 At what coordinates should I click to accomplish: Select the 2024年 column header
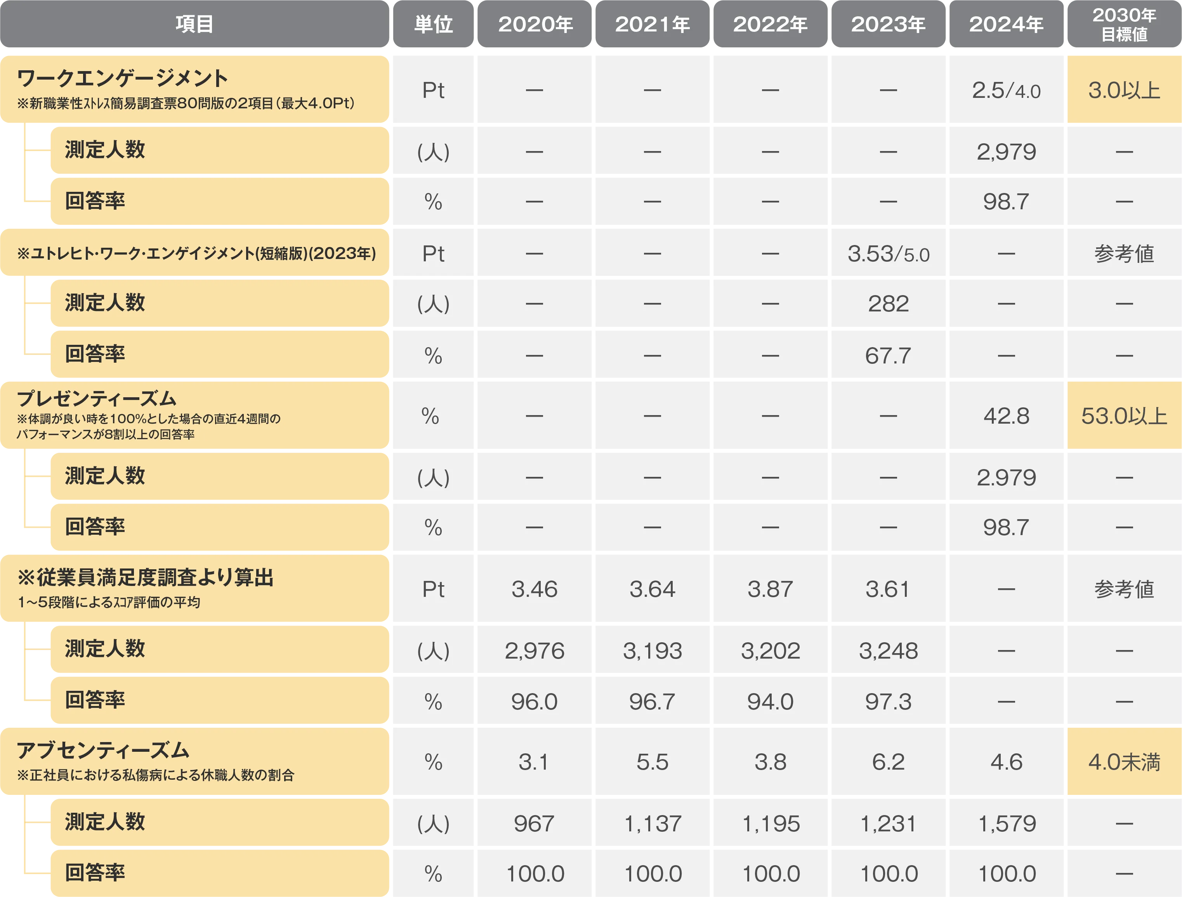(x=1006, y=24)
